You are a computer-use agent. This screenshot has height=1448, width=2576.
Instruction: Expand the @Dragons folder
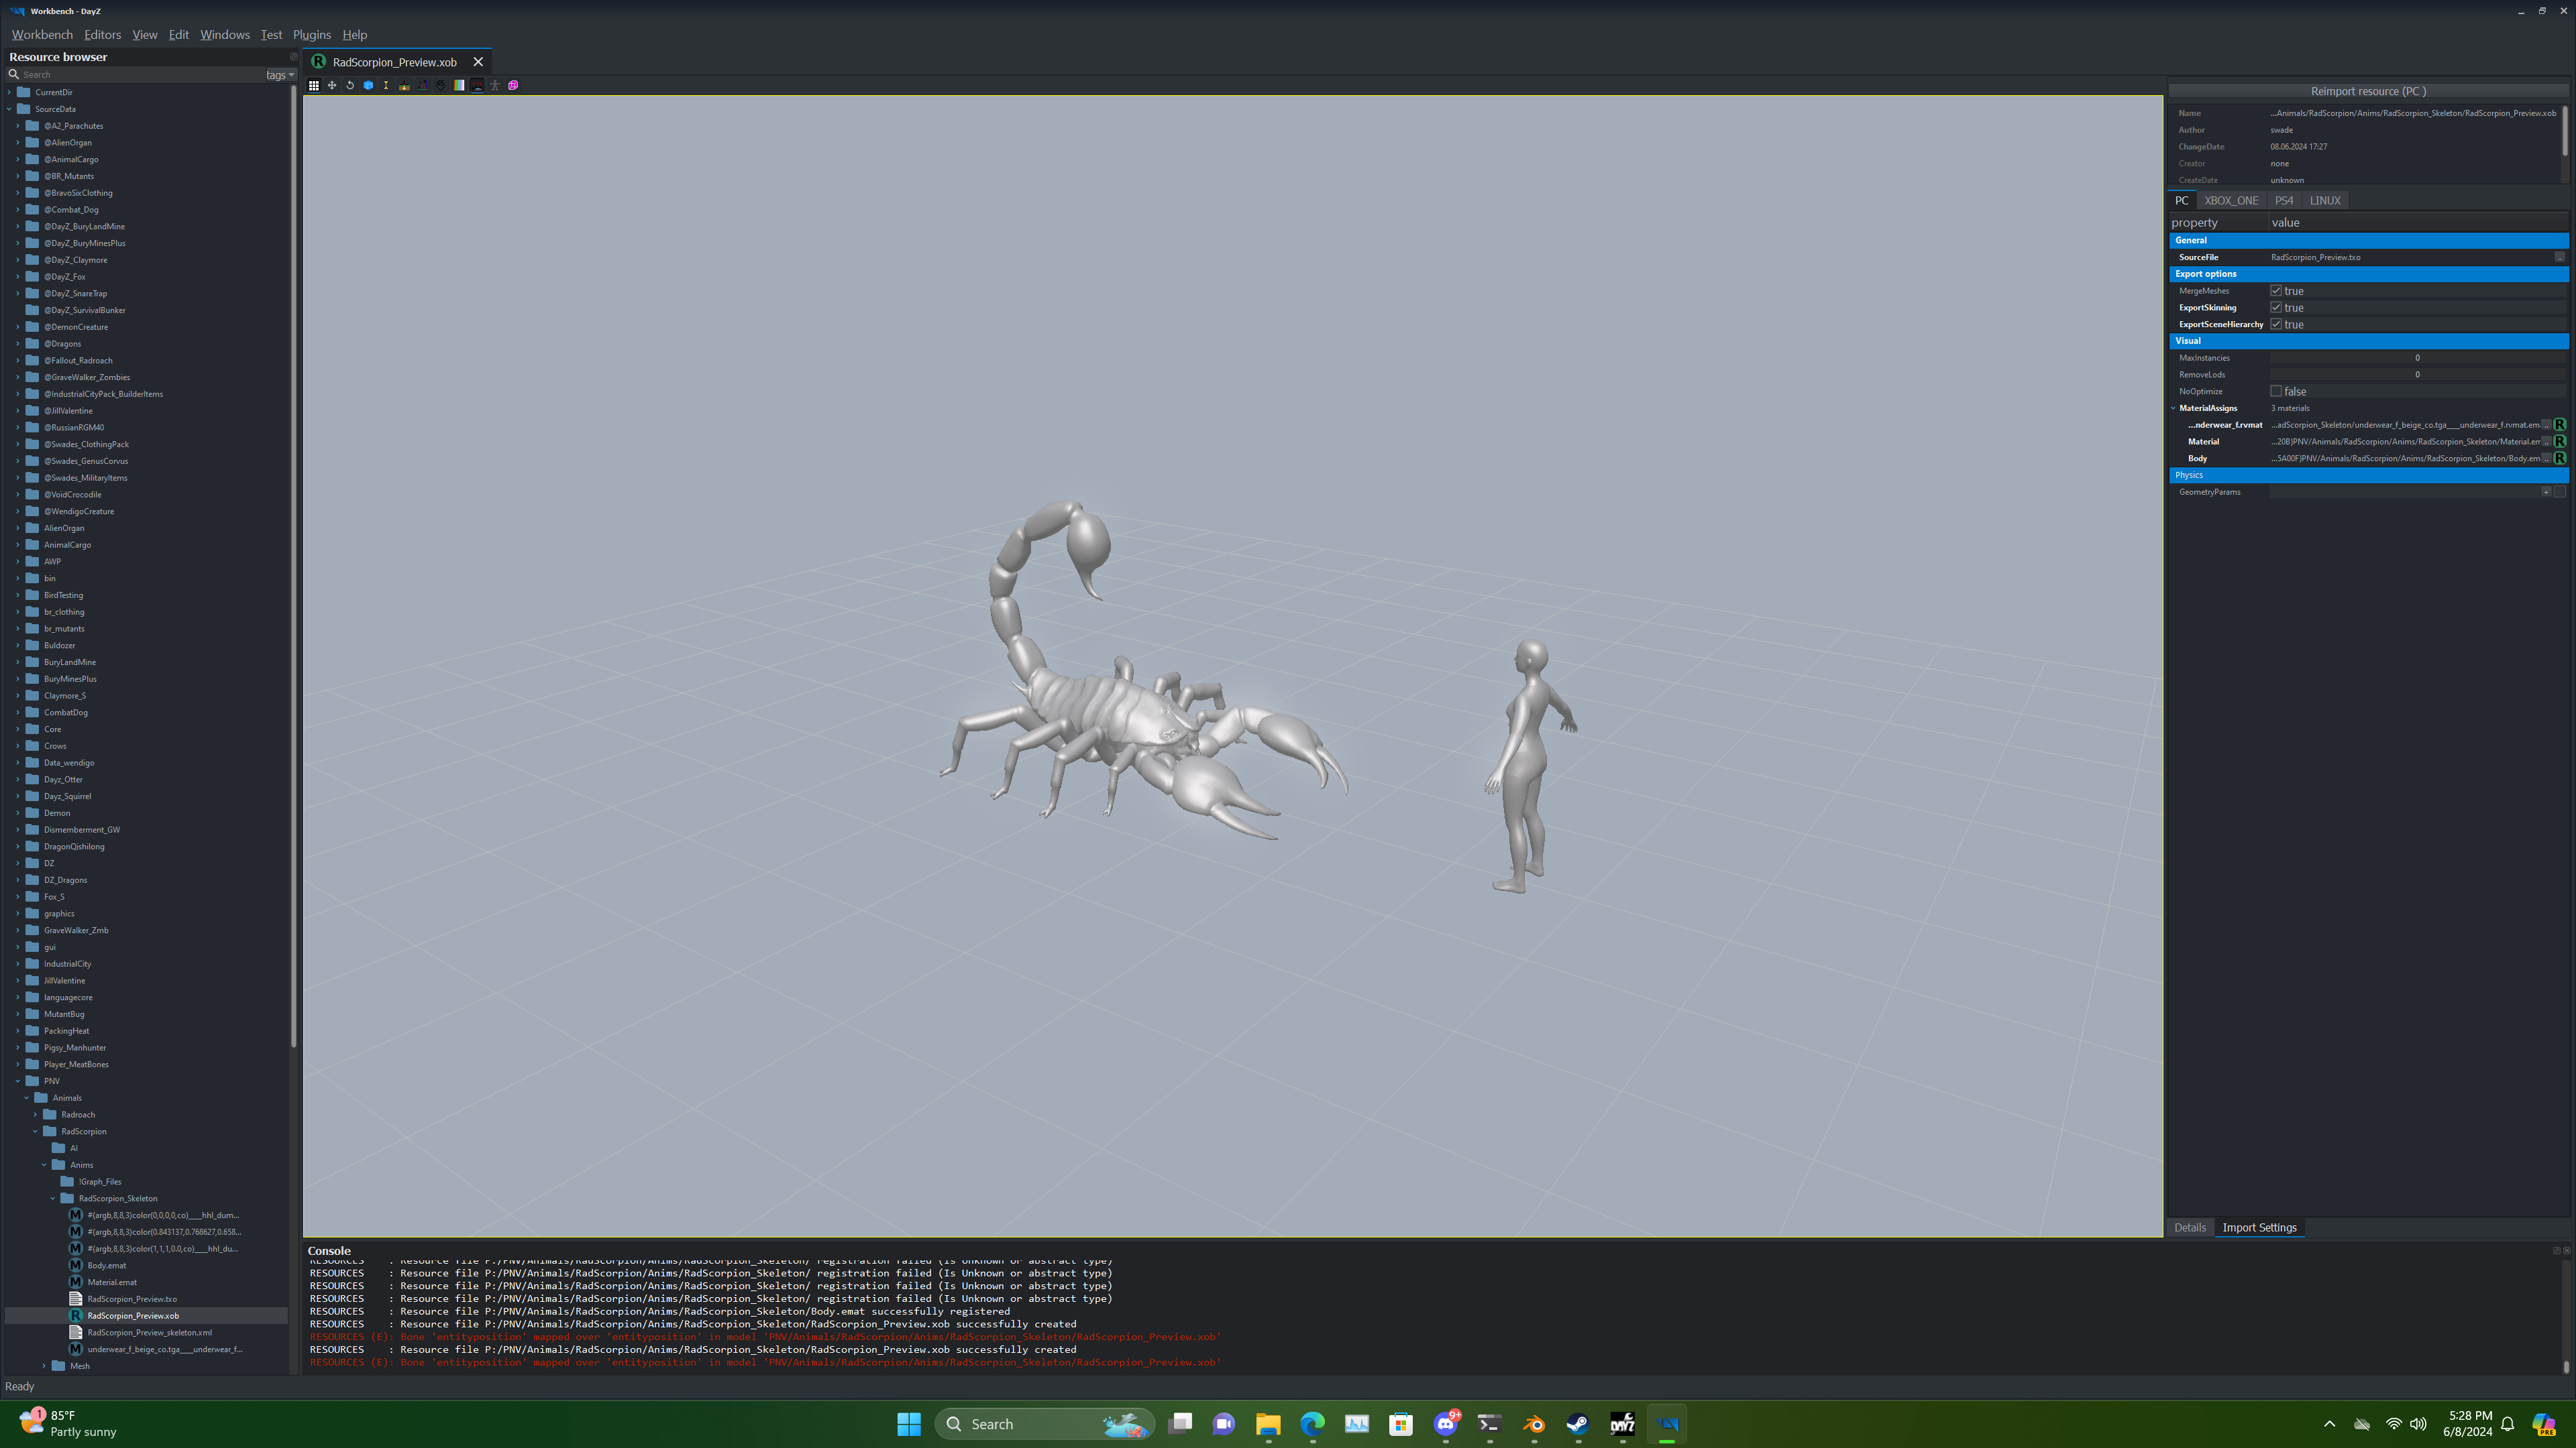(18, 344)
